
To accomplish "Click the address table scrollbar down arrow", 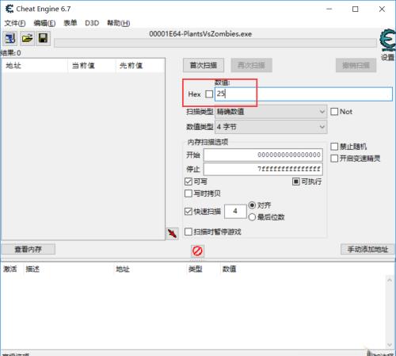I will (x=390, y=345).
